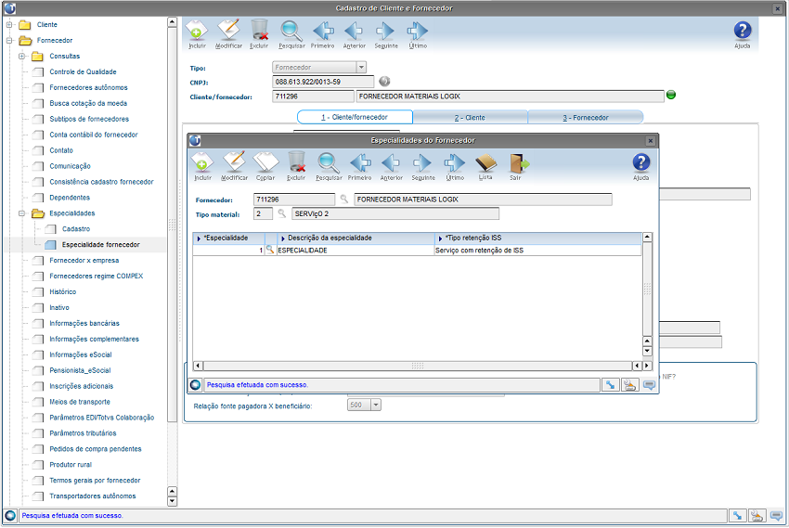Open Cadastro under Especialidades
The width and height of the screenshot is (789, 528).
click(76, 229)
